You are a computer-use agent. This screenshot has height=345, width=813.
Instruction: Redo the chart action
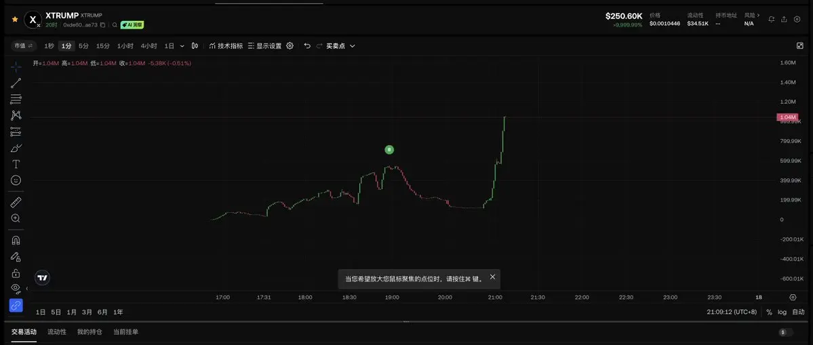(x=319, y=46)
